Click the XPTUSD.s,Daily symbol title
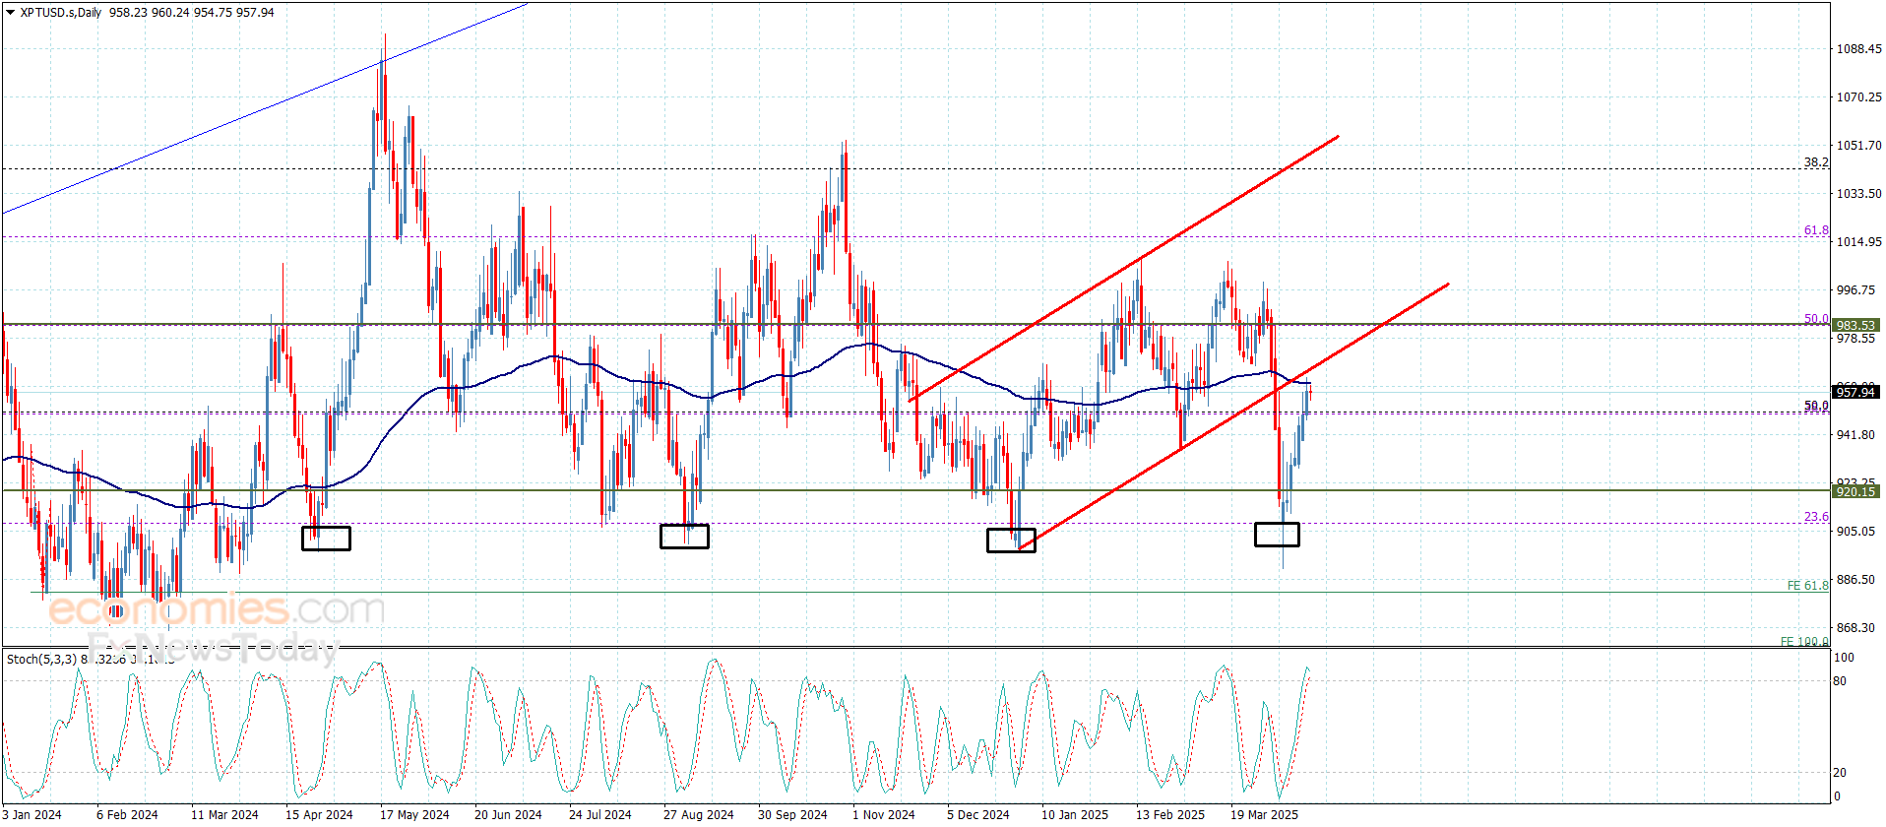The width and height of the screenshot is (1886, 827). coord(61,13)
